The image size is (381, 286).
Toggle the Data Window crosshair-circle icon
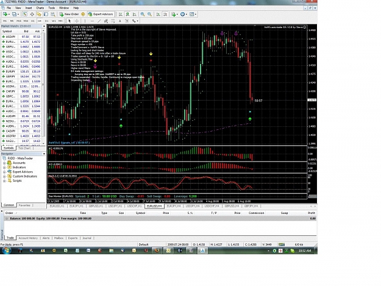[x=32, y=15]
